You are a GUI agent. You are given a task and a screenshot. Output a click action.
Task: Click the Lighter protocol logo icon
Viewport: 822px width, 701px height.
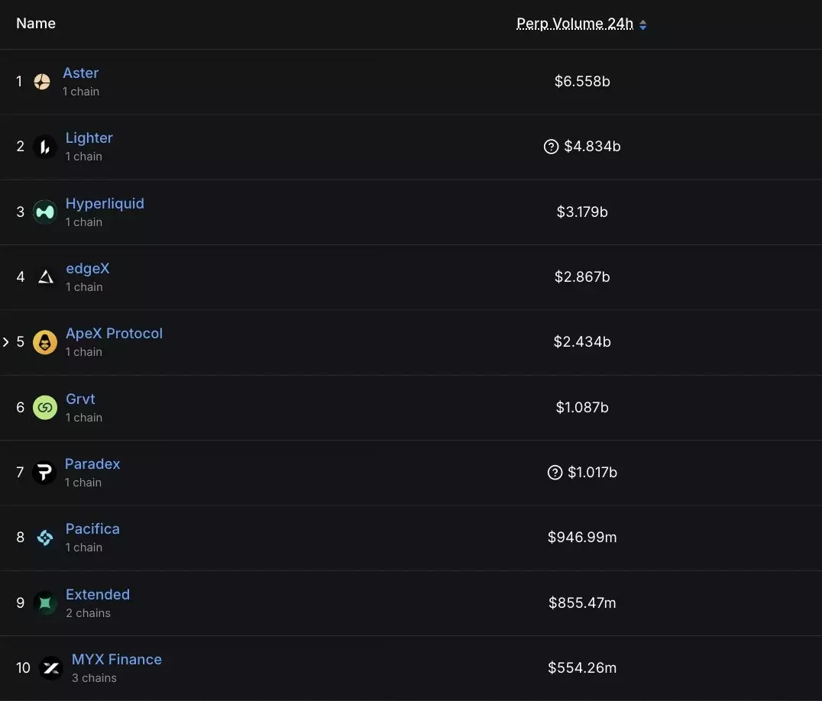pyautogui.click(x=44, y=147)
